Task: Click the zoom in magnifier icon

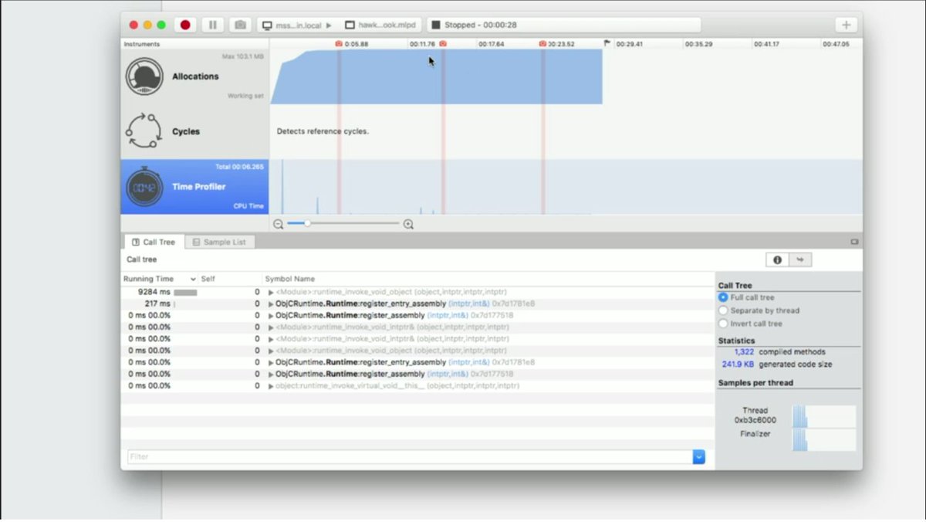Action: click(x=408, y=224)
